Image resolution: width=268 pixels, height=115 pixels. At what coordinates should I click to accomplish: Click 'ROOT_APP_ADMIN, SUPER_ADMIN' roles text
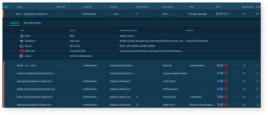[137, 46]
